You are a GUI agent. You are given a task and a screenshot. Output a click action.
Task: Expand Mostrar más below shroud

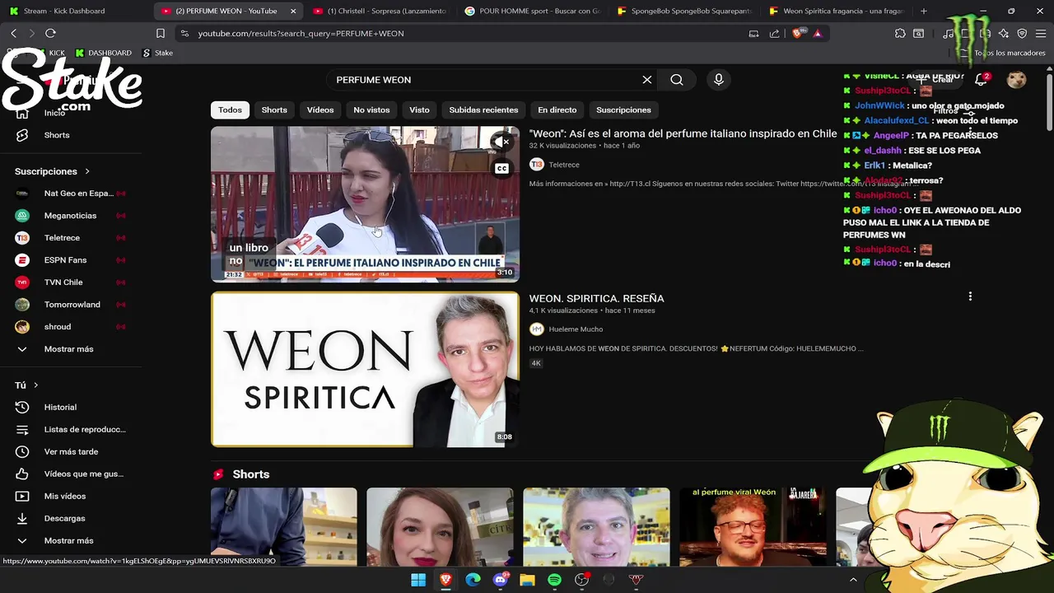click(71, 349)
